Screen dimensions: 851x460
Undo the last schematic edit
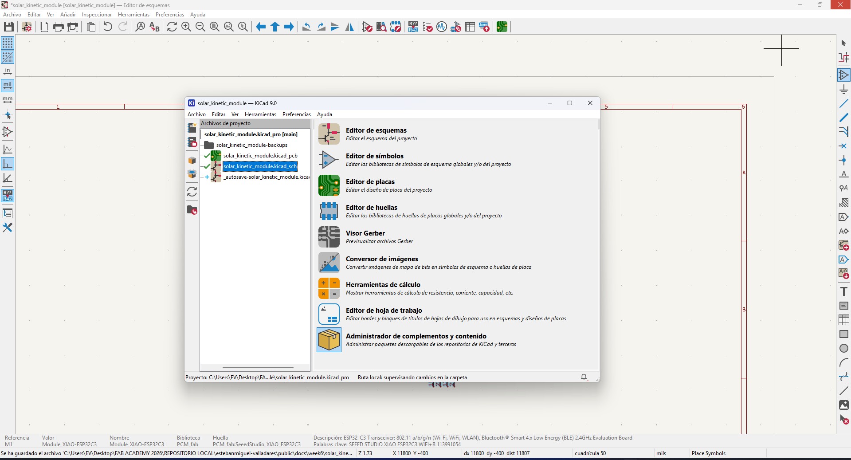tap(108, 27)
